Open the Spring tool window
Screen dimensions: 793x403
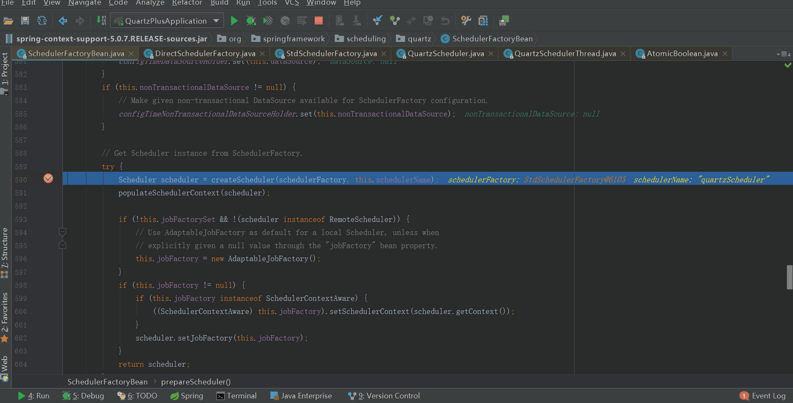coord(186,396)
